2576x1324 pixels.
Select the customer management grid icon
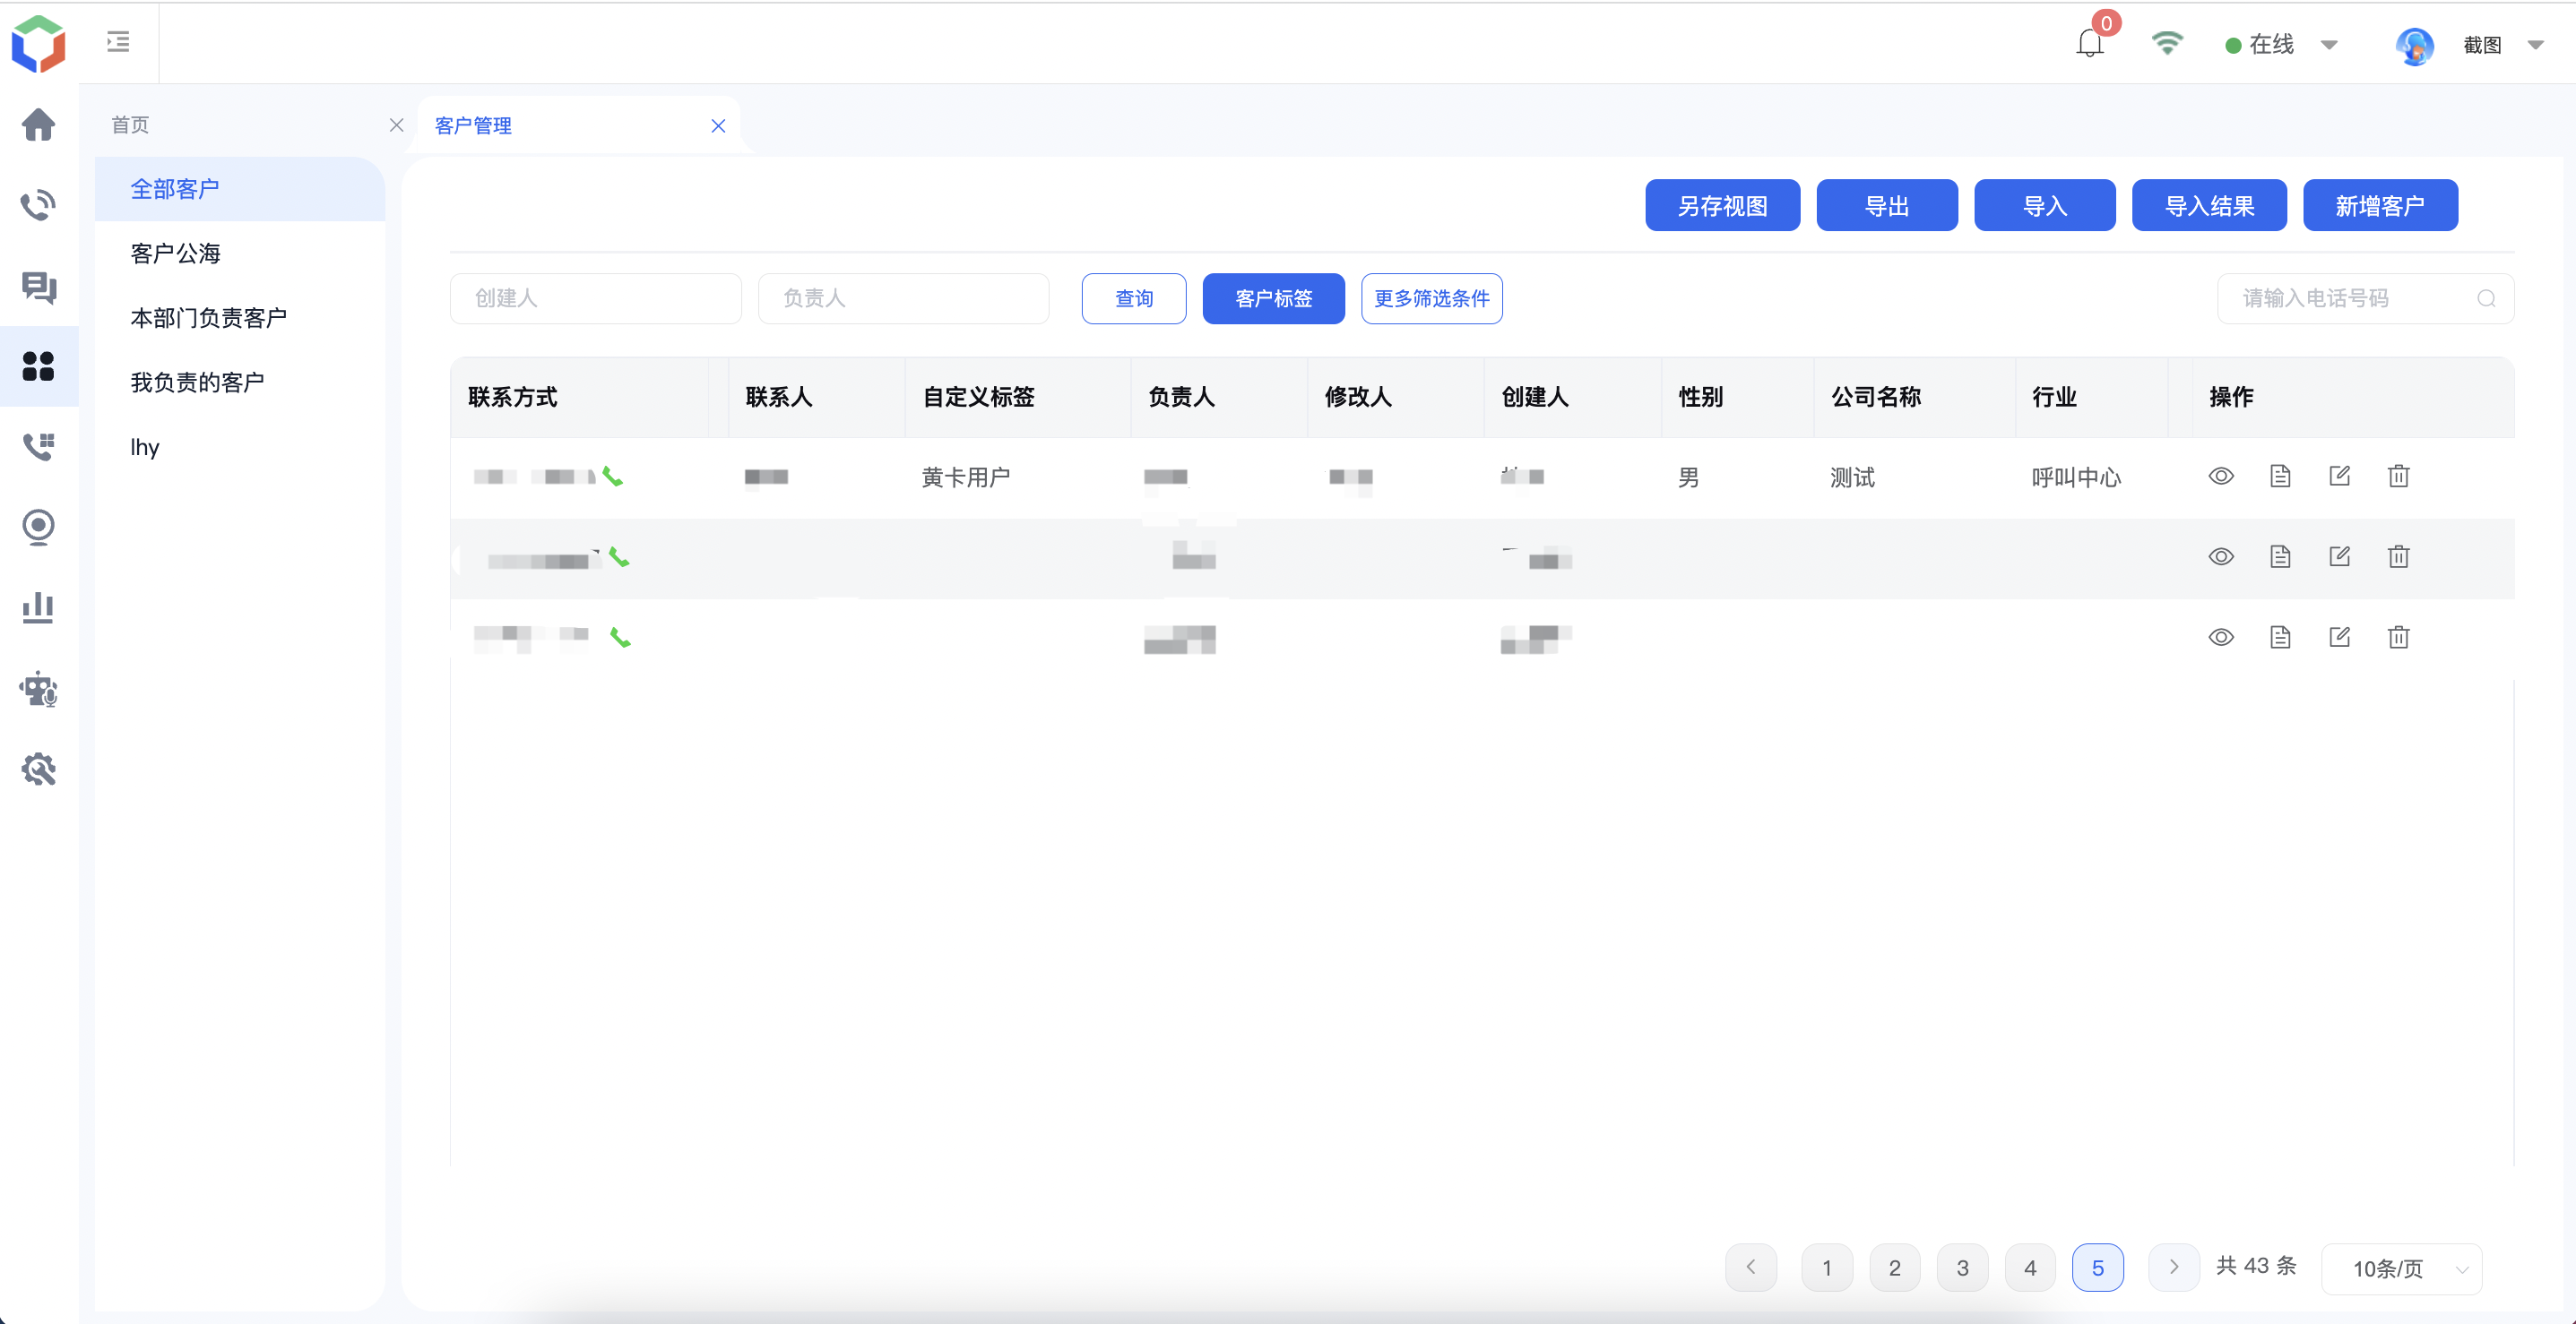coord(38,366)
